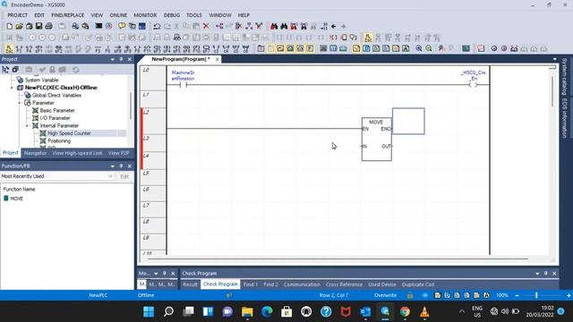The width and height of the screenshot is (573, 322).
Task: Click the Edit button in Function/FB panel
Action: coord(124,176)
